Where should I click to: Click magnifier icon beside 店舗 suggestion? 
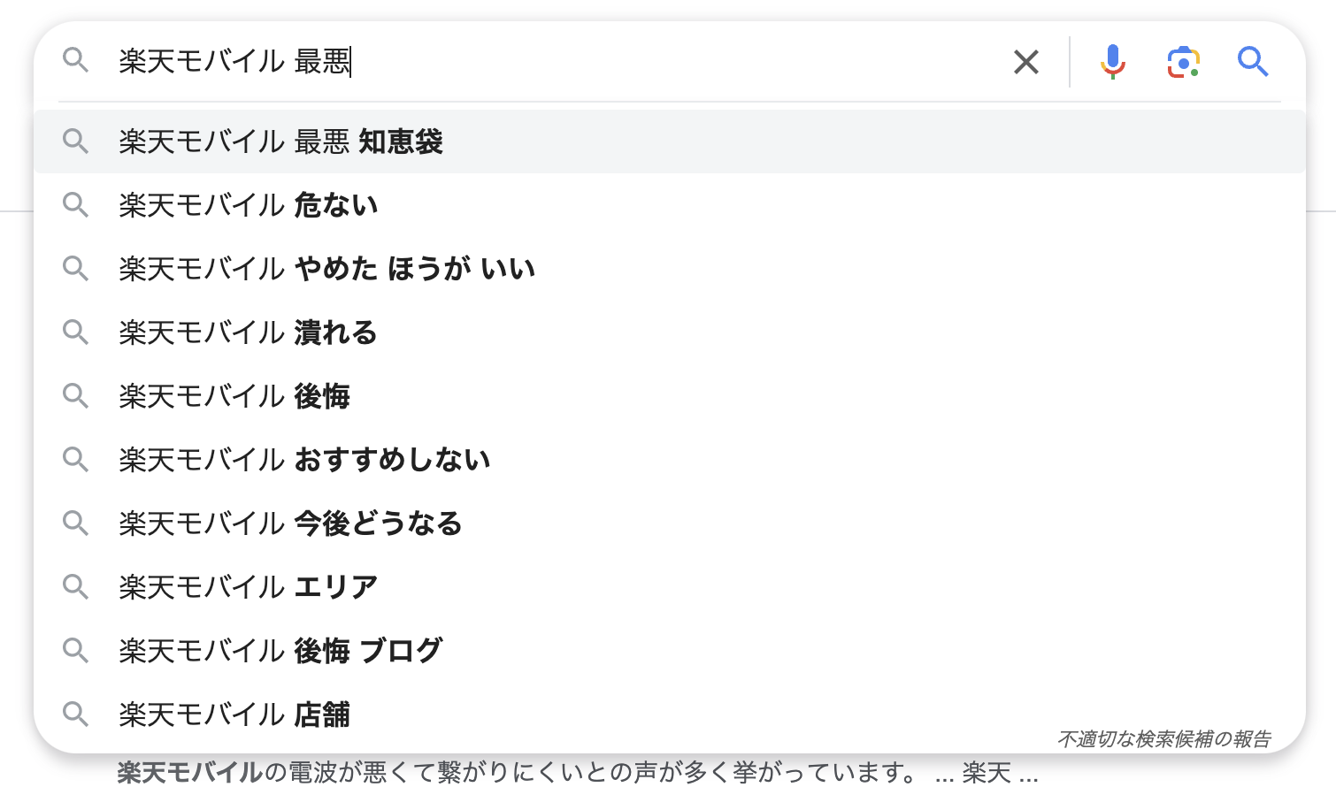(76, 714)
